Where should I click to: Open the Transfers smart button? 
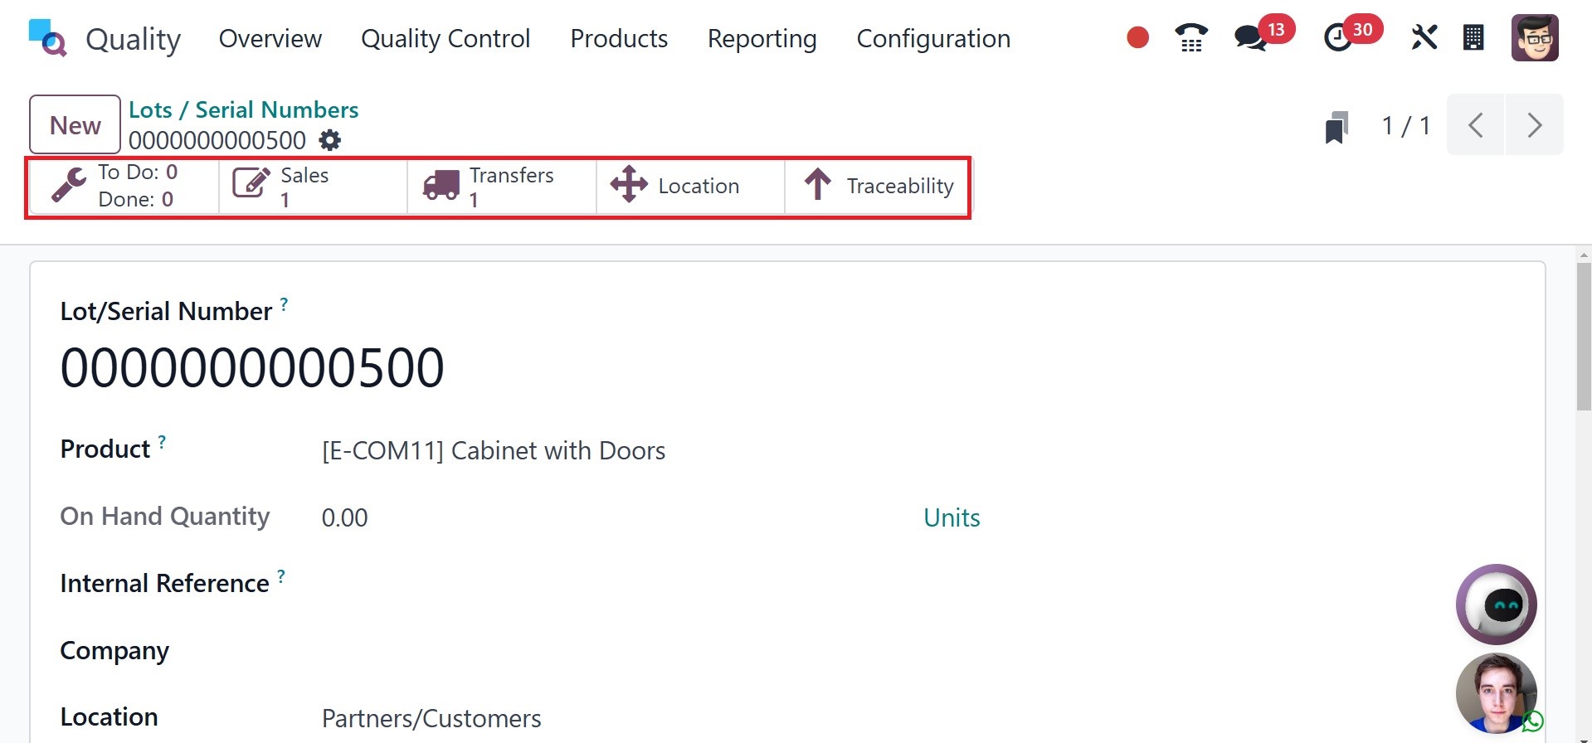pyautogui.click(x=501, y=186)
